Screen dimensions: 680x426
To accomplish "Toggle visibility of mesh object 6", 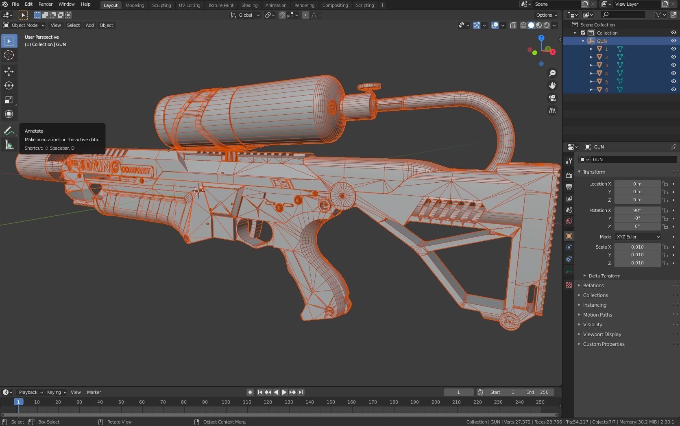I will coord(673,90).
